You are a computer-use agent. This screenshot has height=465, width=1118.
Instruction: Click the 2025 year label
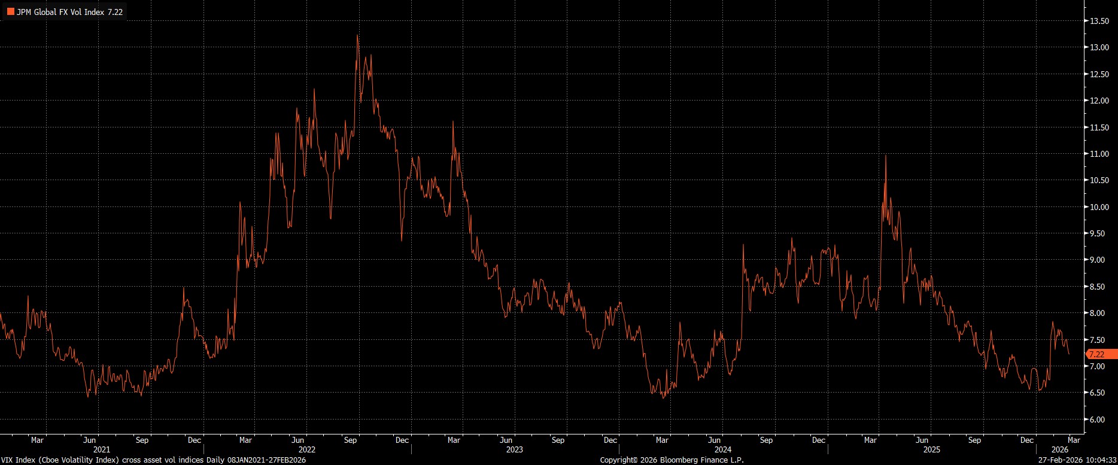pos(931,449)
